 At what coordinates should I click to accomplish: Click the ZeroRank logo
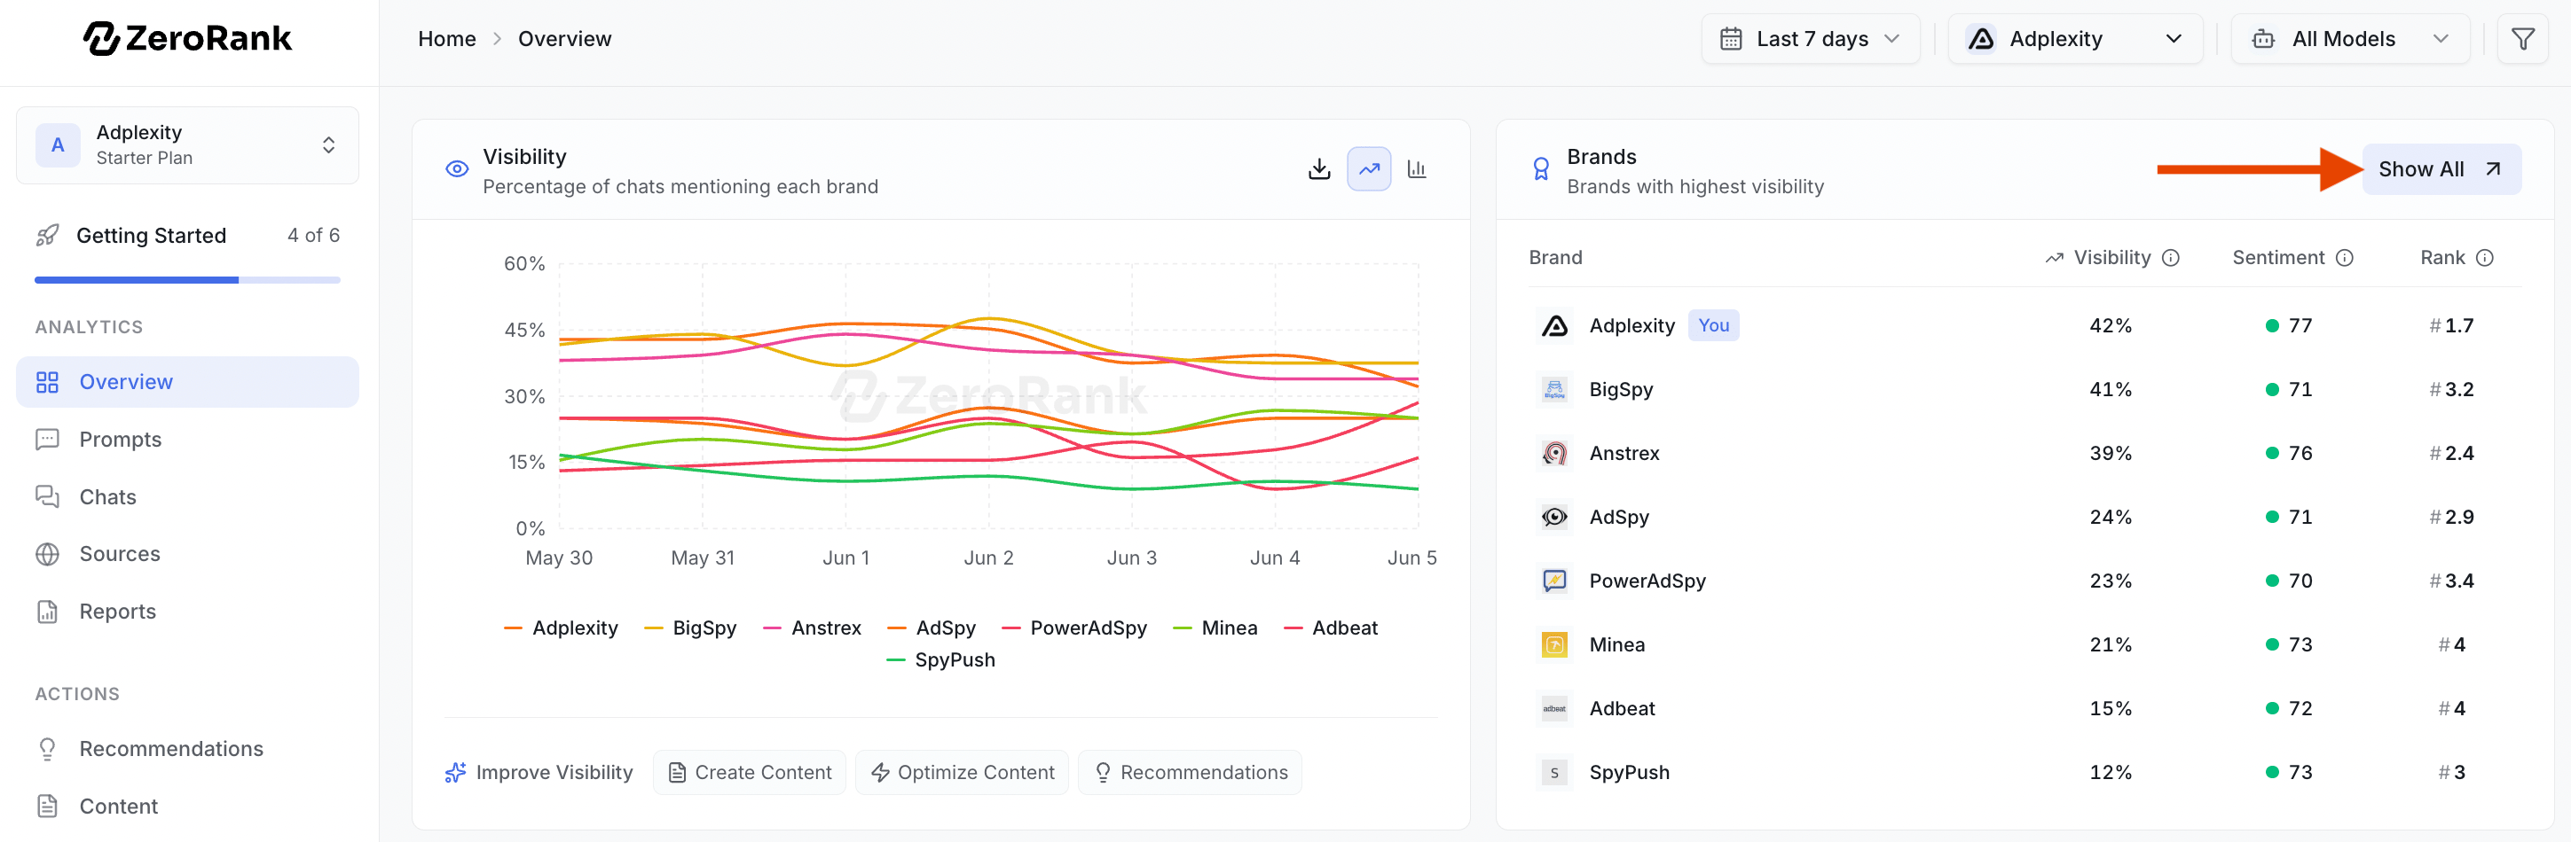coord(188,39)
